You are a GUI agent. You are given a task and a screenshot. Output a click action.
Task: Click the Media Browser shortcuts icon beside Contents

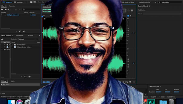(2, 39)
